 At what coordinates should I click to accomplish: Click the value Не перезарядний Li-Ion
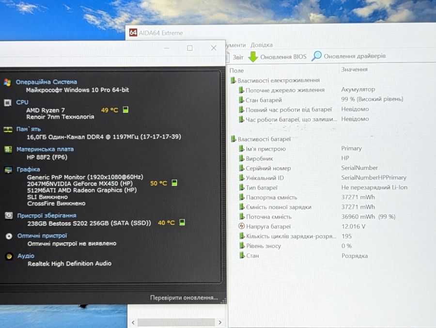click(x=374, y=187)
